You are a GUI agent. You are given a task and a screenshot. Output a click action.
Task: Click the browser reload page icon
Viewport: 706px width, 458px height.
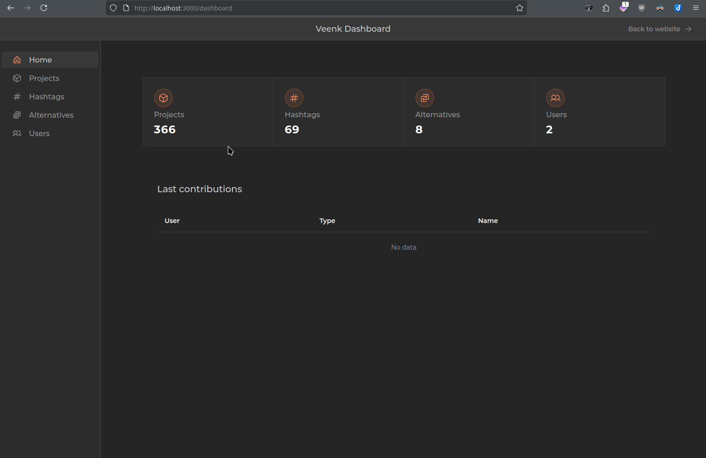click(x=44, y=8)
